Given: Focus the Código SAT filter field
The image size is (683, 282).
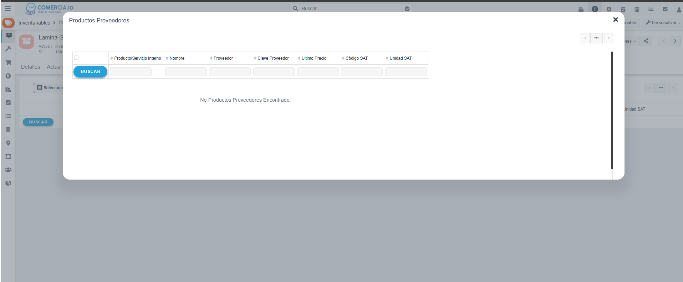Looking at the screenshot, I should click(x=362, y=72).
